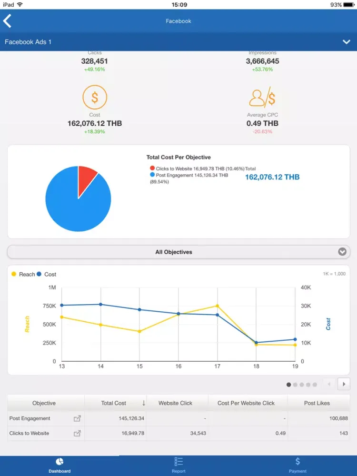Select the first pagination dot
Viewport: 357px width, 476px height.
tap(289, 385)
